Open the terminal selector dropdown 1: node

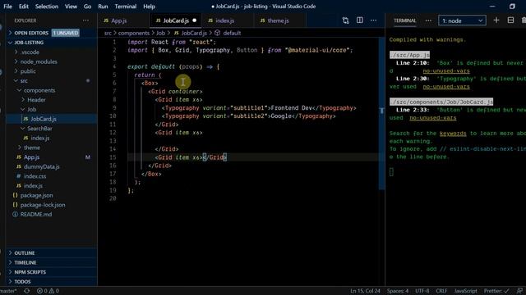point(462,20)
